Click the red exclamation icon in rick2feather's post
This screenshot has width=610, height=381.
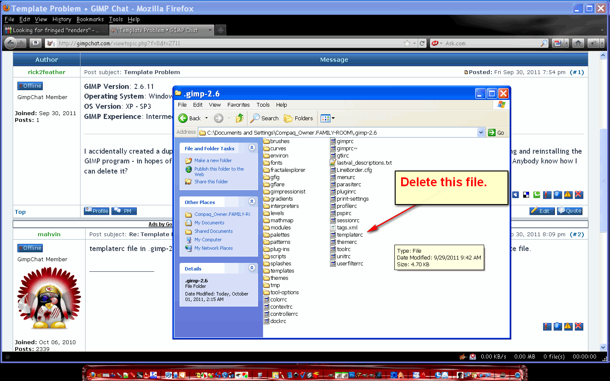(547, 195)
